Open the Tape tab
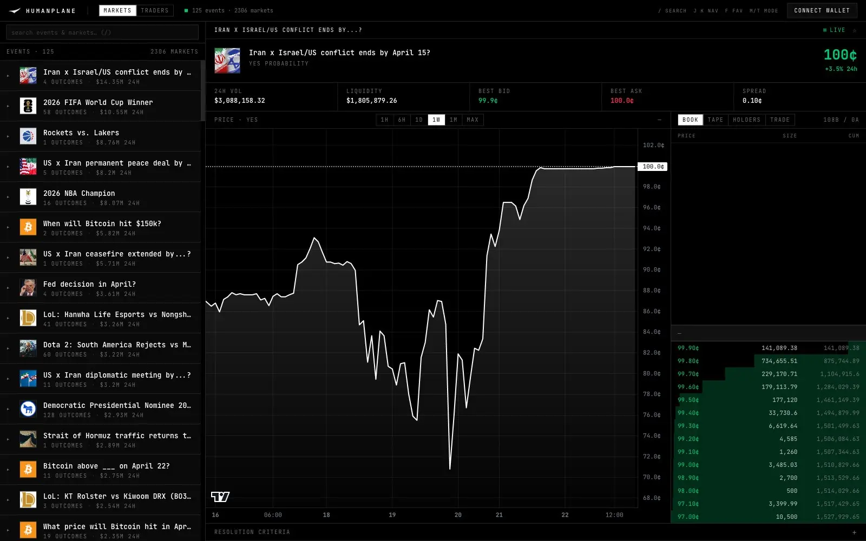 click(x=716, y=120)
